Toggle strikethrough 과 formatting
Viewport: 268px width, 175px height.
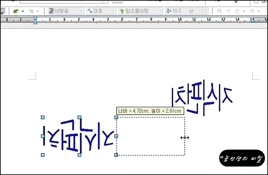click(x=252, y=11)
